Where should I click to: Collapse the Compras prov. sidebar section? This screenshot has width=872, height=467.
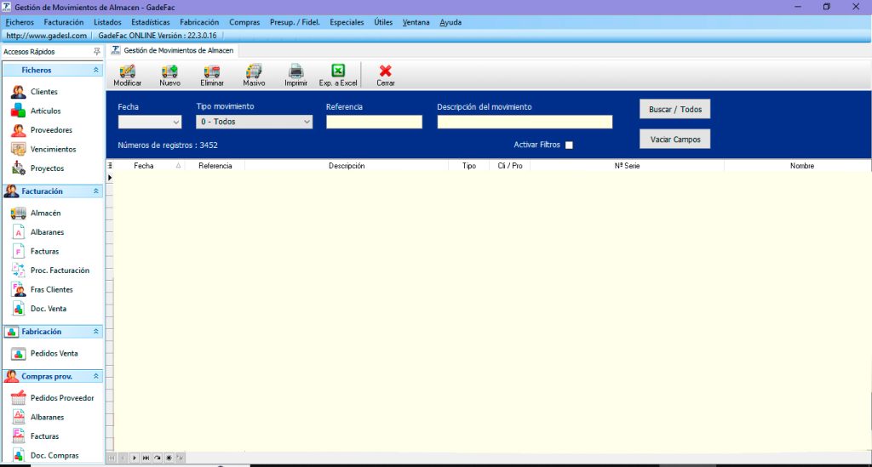[x=95, y=376]
